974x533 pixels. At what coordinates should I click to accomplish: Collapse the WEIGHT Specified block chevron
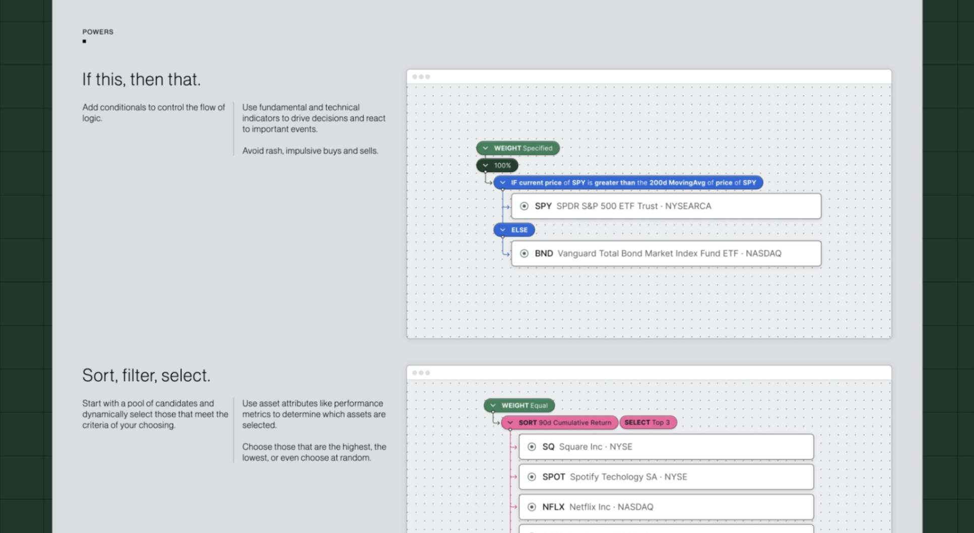coord(485,148)
